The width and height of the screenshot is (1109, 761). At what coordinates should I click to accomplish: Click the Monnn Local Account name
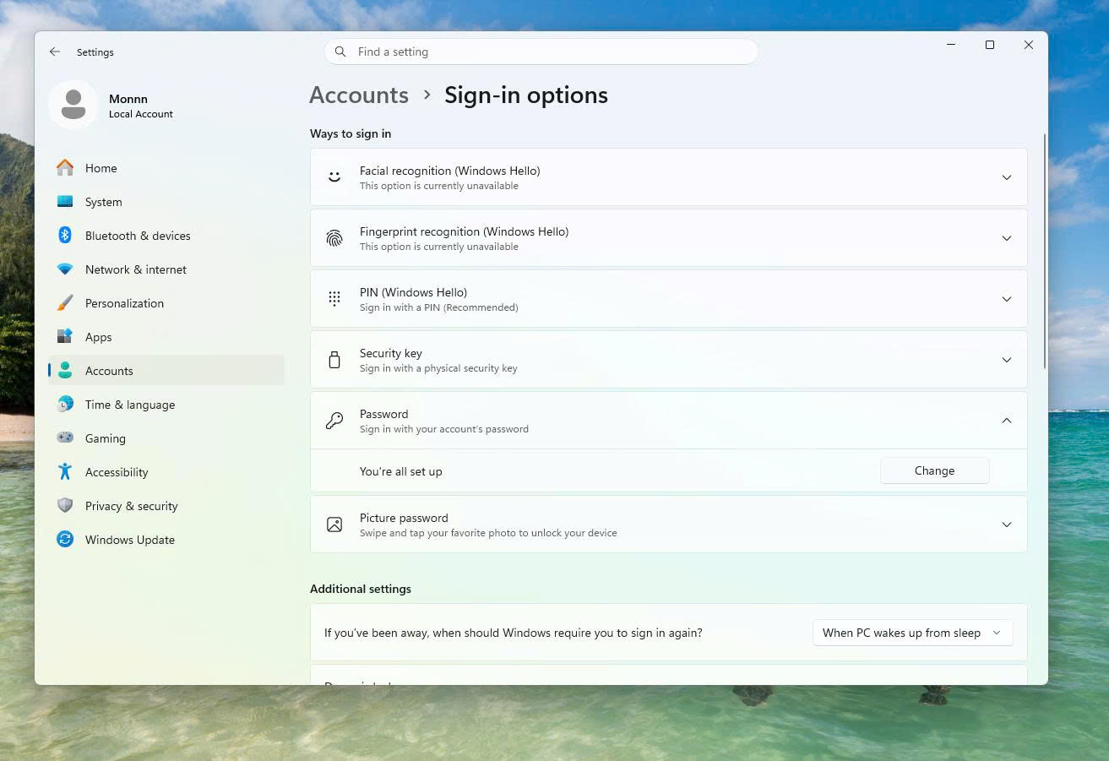click(140, 106)
